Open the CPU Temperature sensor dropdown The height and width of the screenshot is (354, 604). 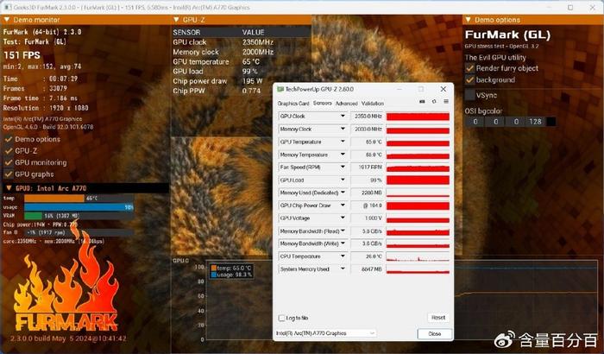(x=343, y=256)
